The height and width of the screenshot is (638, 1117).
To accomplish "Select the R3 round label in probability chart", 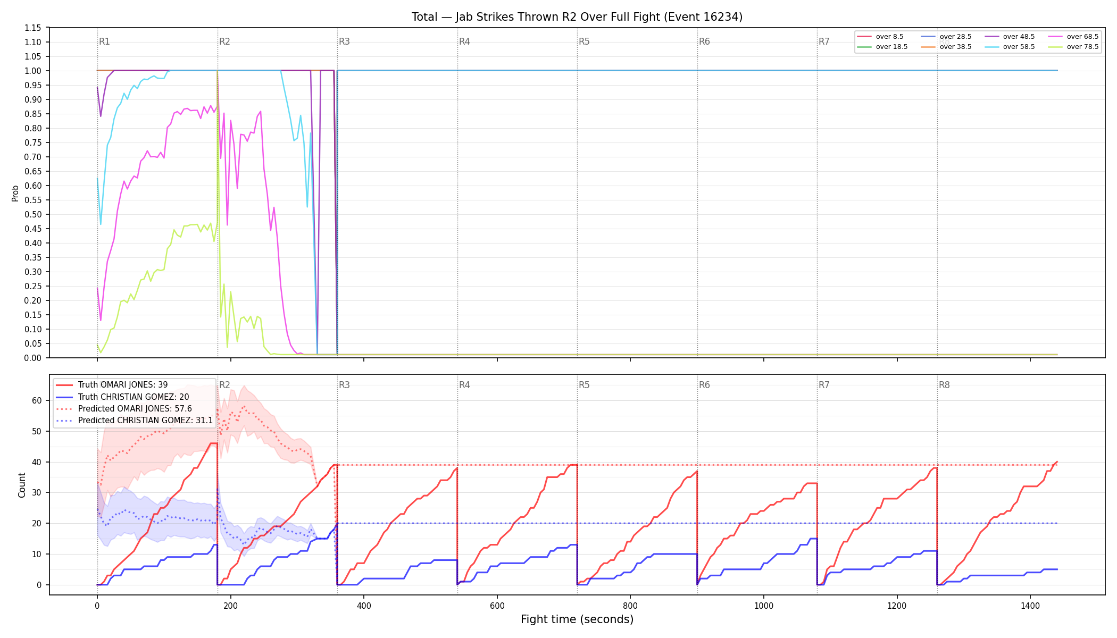I will click(x=344, y=41).
